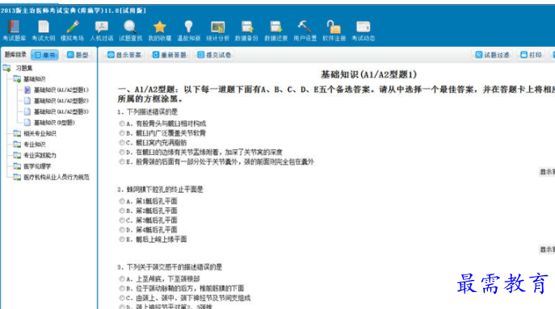
Task: Click the 重新答题 button
Action: [169, 55]
